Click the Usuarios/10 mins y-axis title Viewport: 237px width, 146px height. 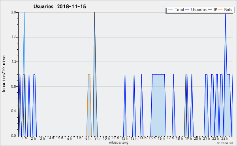(4, 74)
